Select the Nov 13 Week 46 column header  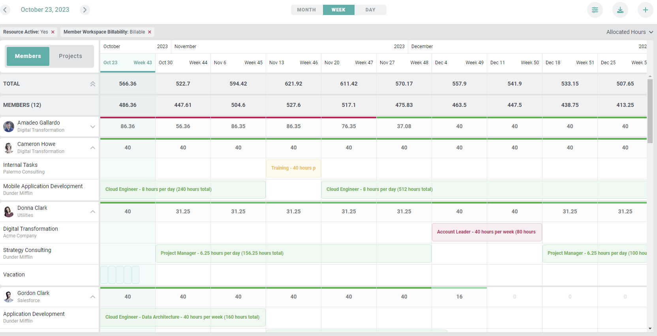click(x=293, y=63)
